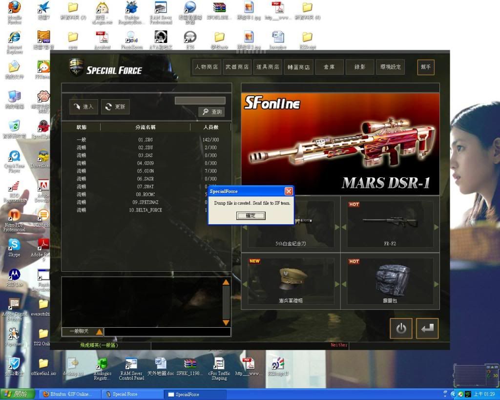Open Adobe Digital Editions shortcut
Screen dimensions: 500x400
coord(14,310)
